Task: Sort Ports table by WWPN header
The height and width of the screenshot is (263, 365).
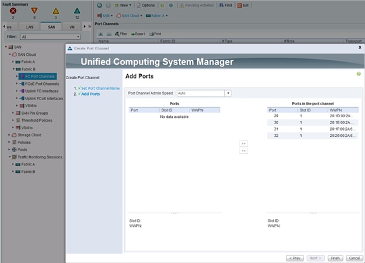Action: click(x=205, y=110)
